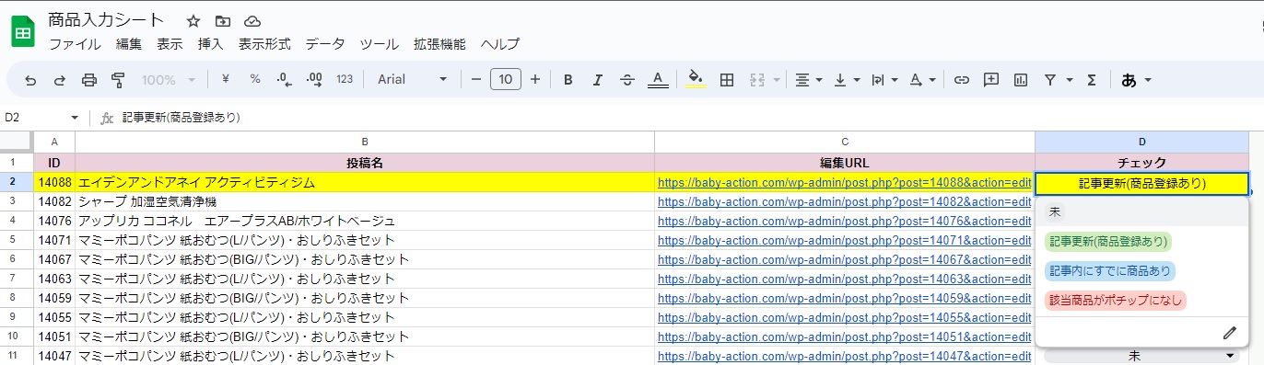Click the move-to-folder icon beside the title
Image resolution: width=1264 pixels, height=365 pixels.
pyautogui.click(x=223, y=21)
